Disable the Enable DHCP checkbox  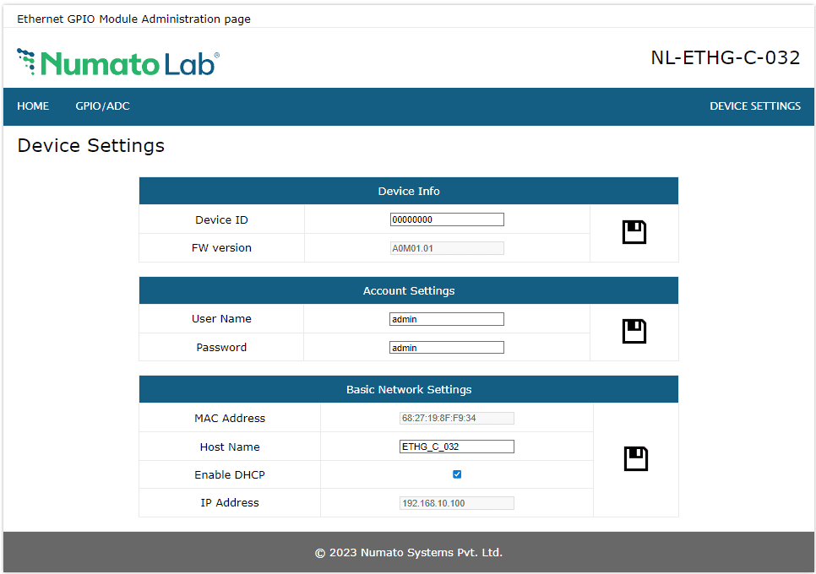click(x=457, y=474)
